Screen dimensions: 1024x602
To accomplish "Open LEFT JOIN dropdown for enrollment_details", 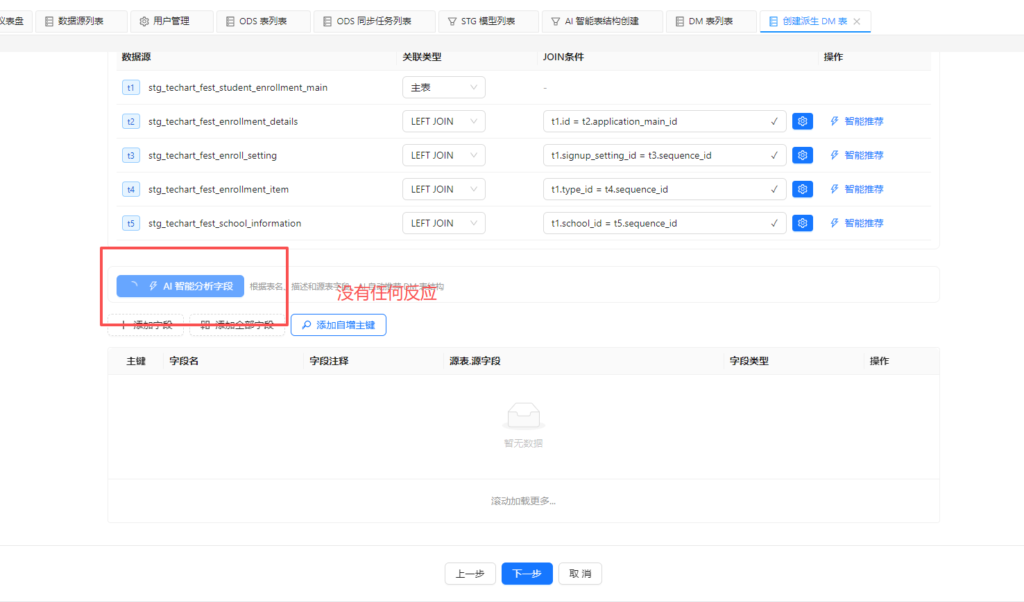I will [x=443, y=121].
